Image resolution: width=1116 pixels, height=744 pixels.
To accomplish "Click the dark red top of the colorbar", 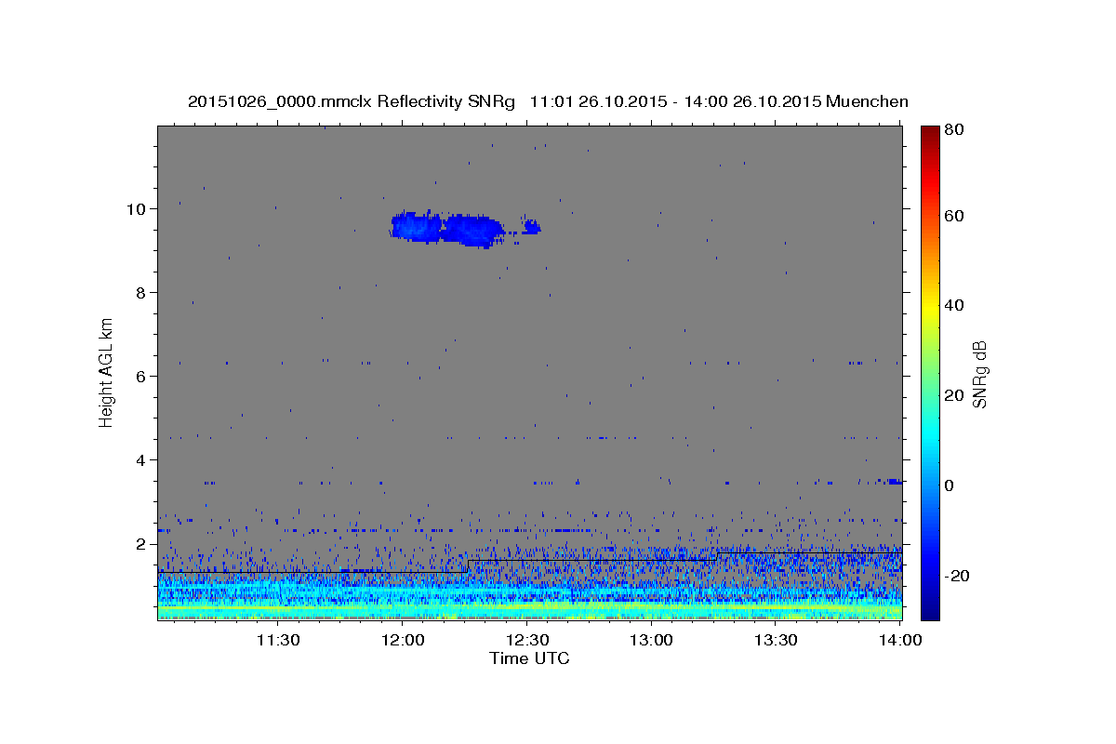I will [x=930, y=135].
